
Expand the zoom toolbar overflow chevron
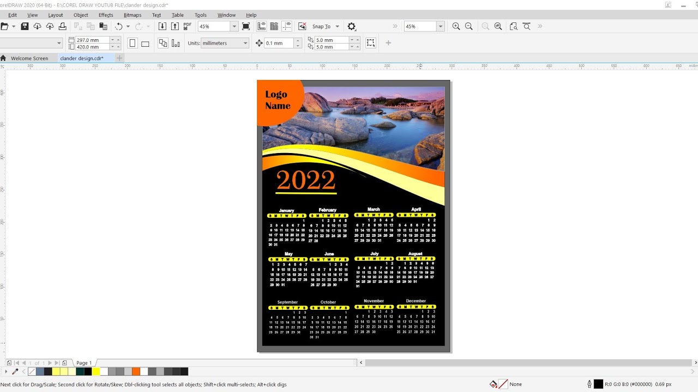coord(540,26)
